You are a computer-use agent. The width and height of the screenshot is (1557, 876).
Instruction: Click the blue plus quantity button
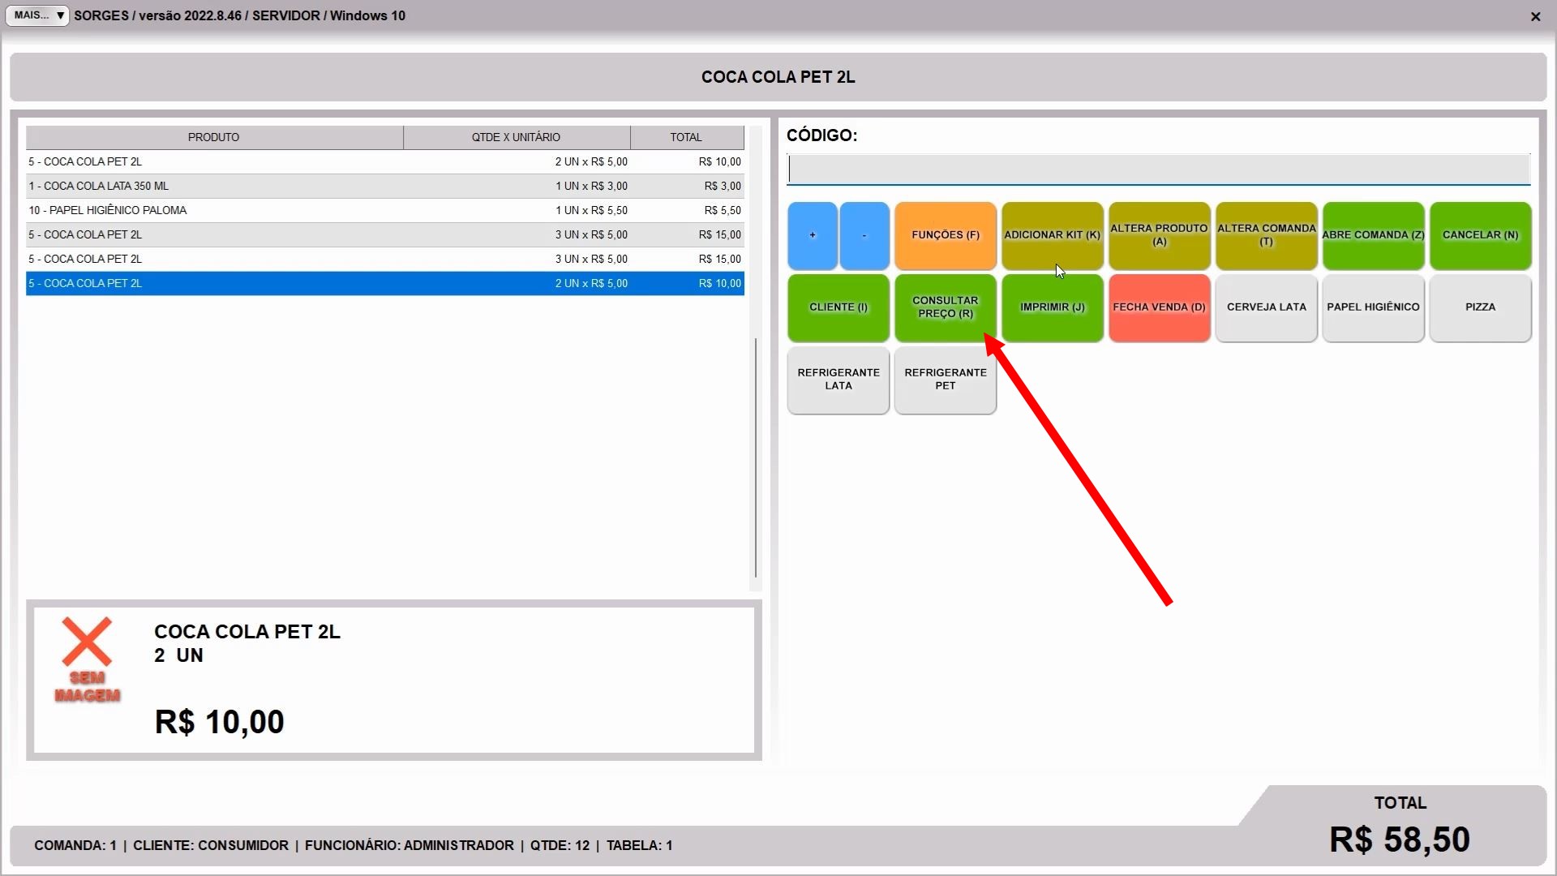coord(812,235)
